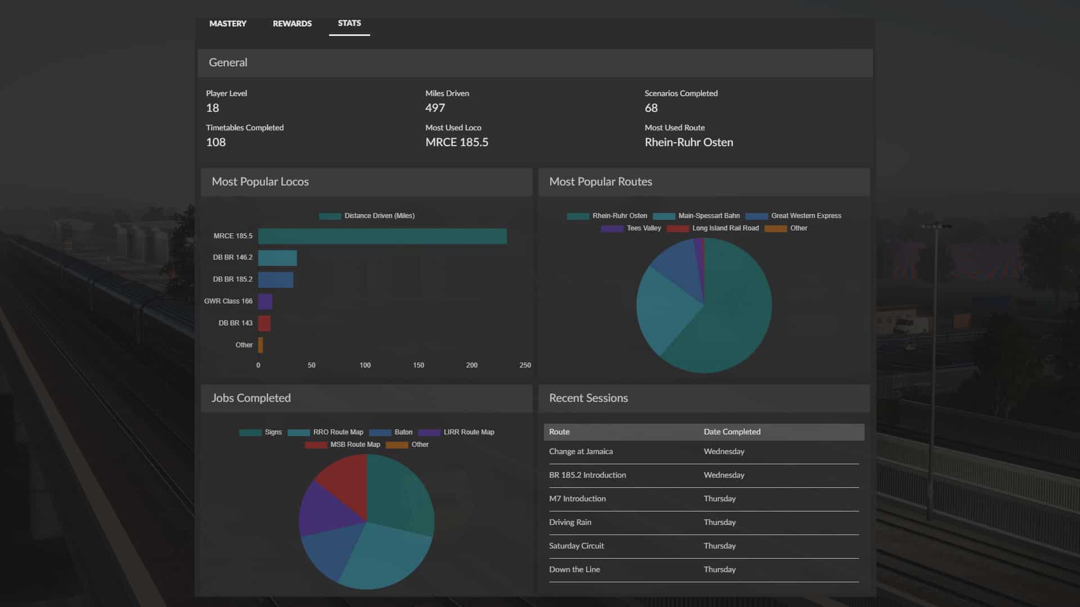Select the Saturday Circuit session row
The height and width of the screenshot is (607, 1080).
pyautogui.click(x=704, y=546)
